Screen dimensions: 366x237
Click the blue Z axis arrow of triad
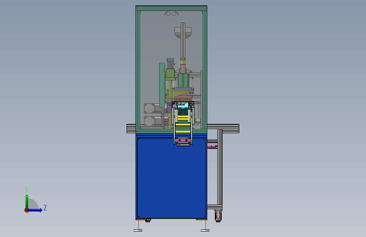[x=35, y=210]
